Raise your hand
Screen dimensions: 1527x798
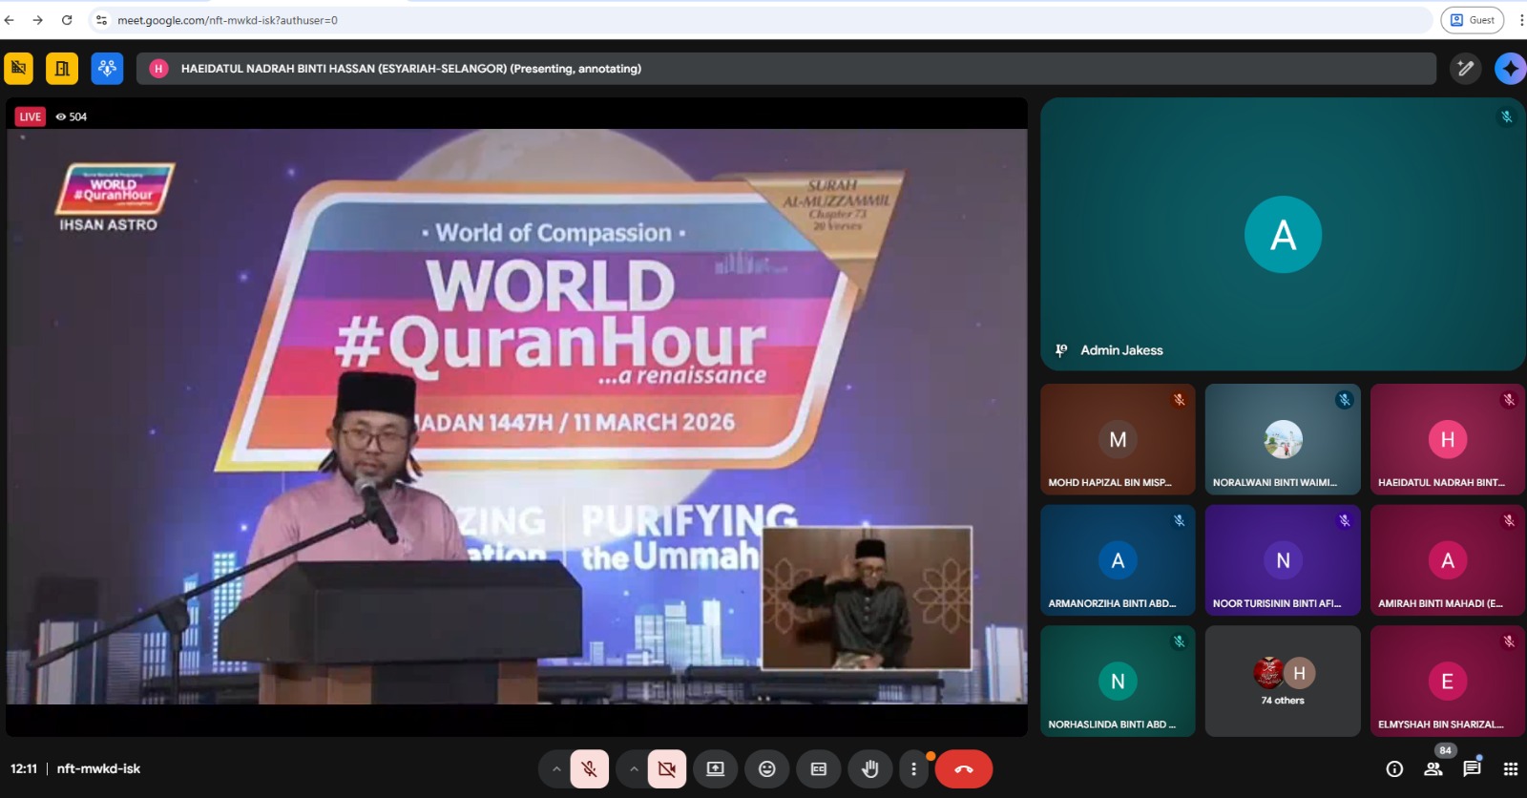tap(869, 769)
